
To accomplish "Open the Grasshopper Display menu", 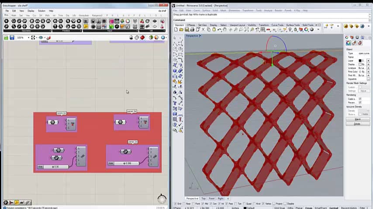I will coord(31,11).
